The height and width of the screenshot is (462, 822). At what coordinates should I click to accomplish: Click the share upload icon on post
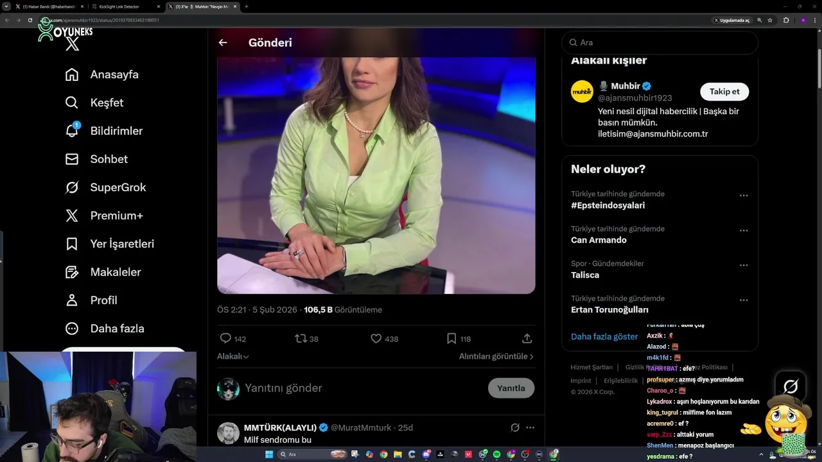click(x=527, y=338)
